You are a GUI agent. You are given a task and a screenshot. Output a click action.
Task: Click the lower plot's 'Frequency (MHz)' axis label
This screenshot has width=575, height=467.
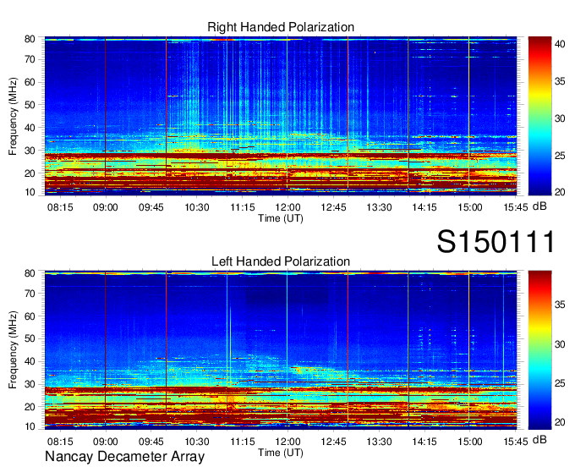(13, 350)
